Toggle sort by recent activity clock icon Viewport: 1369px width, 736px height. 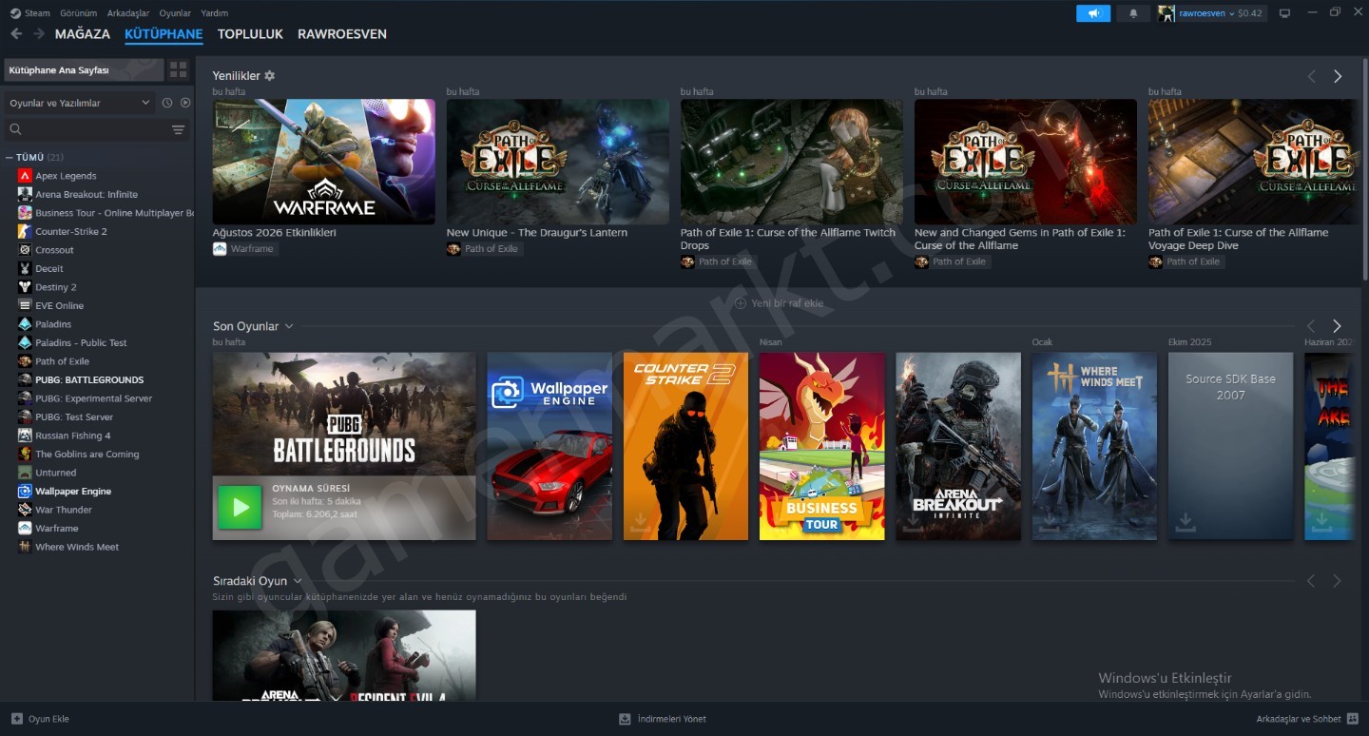pos(167,103)
